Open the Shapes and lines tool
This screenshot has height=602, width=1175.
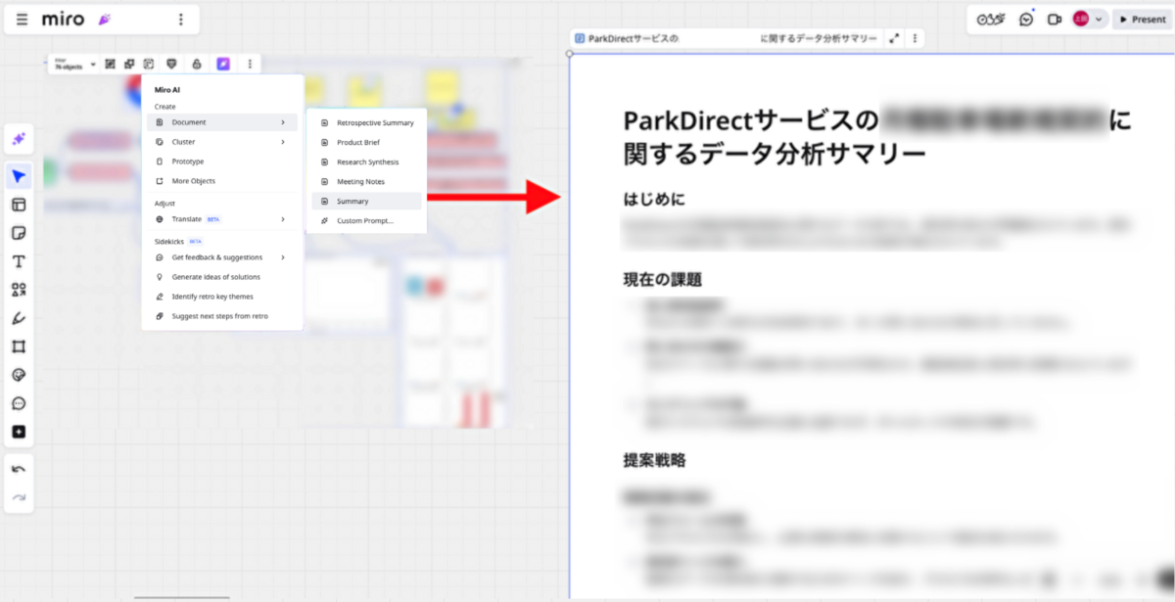coord(19,290)
